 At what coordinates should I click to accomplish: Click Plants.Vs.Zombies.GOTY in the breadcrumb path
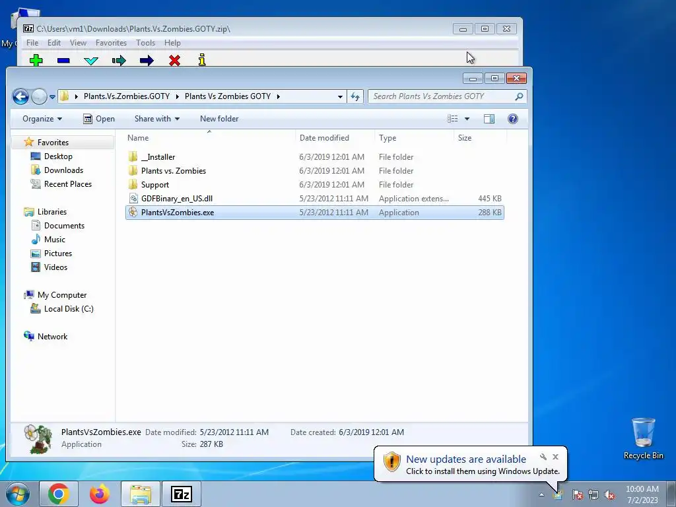pos(127,96)
